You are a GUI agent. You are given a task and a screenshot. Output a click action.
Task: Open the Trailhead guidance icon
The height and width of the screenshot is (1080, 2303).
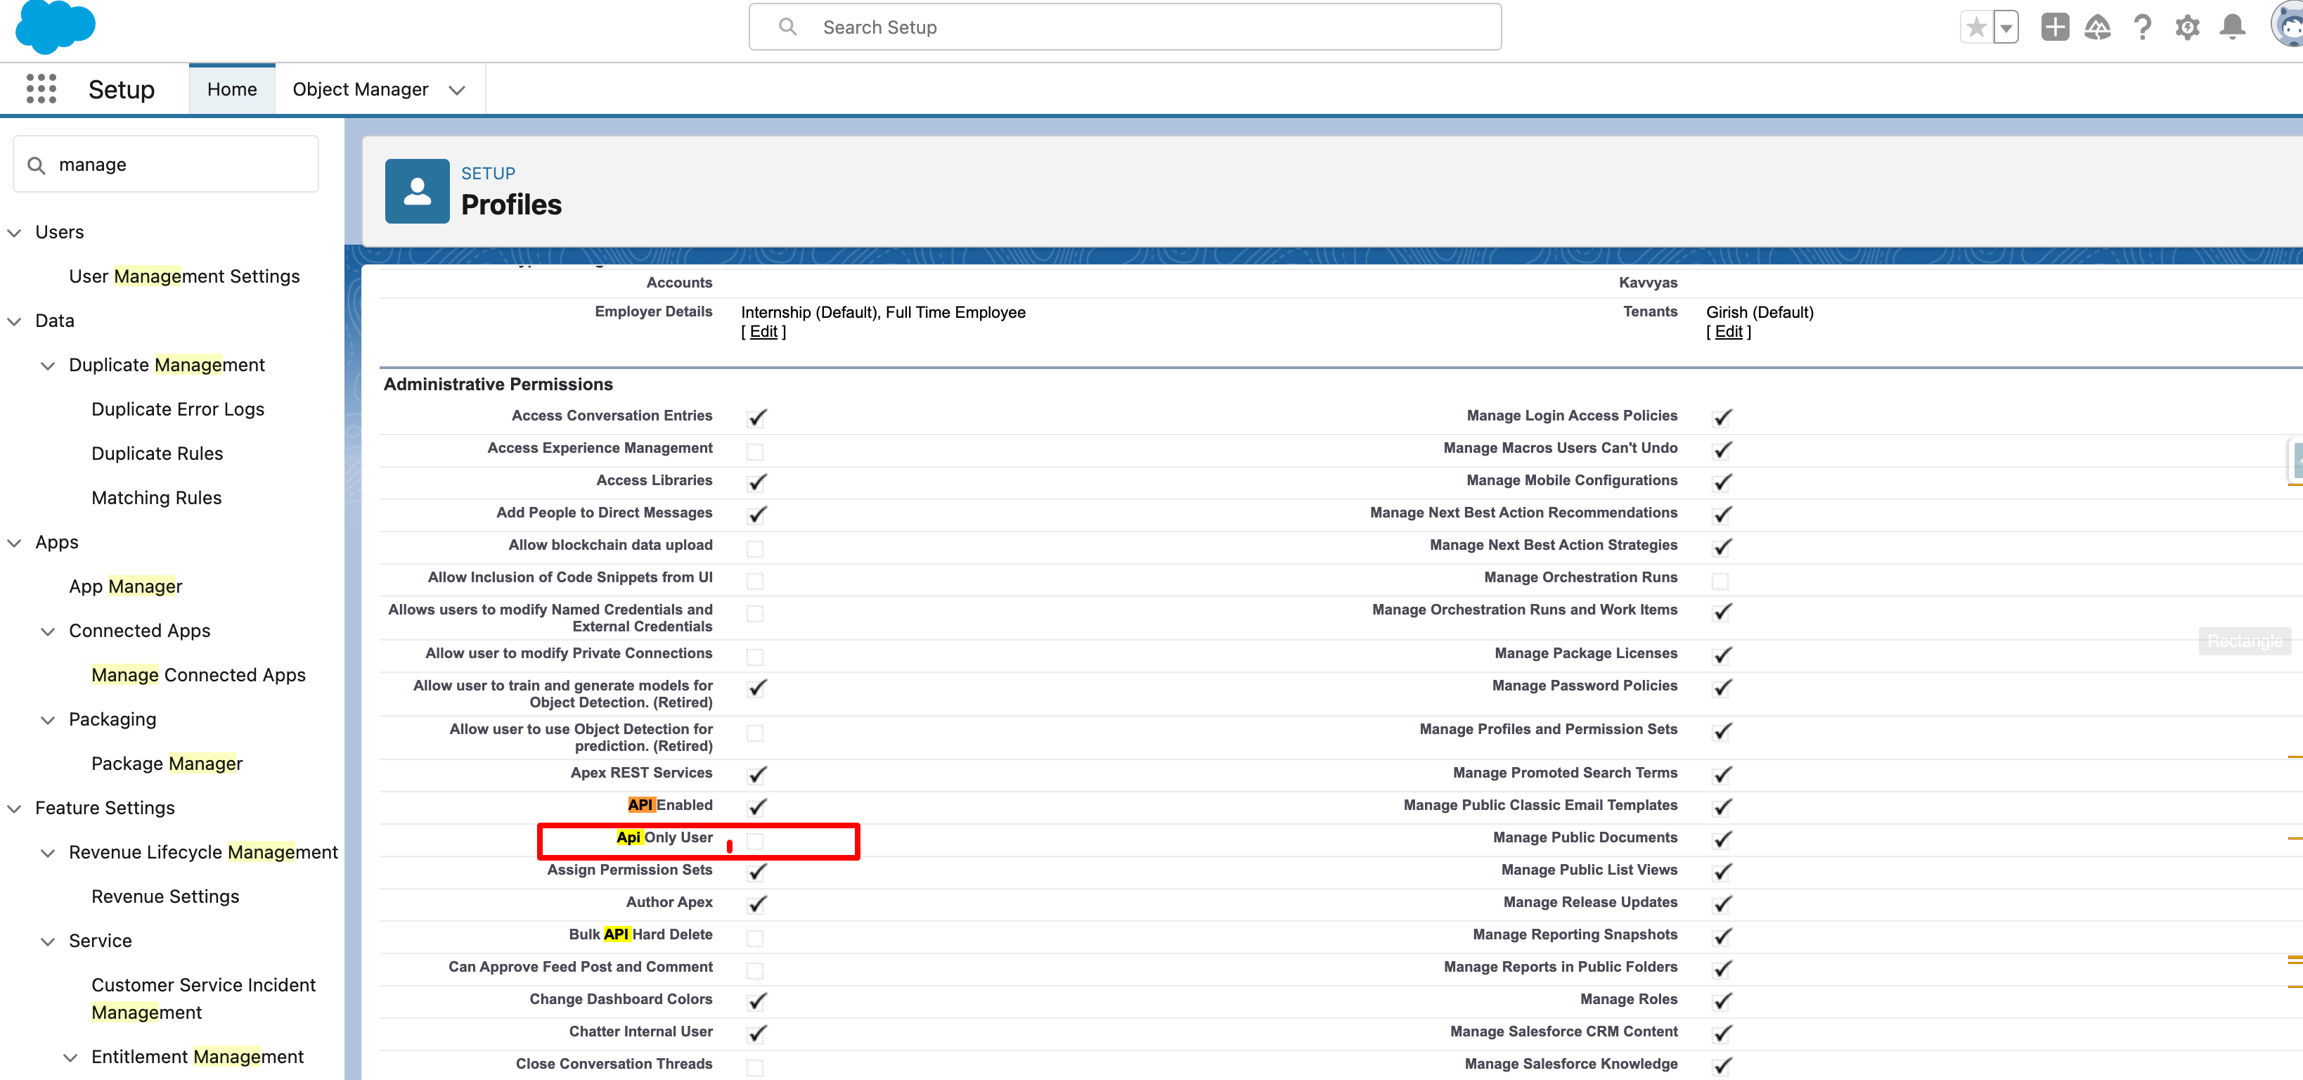coord(2098,27)
